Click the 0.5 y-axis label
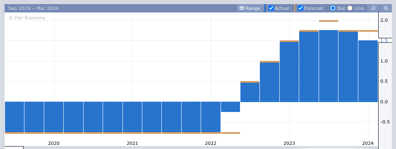 [384, 81]
